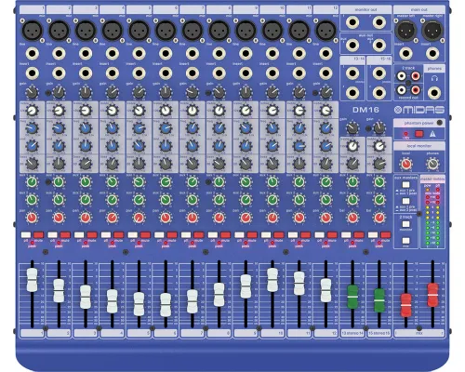Click channel 2 freq knob
This screenshot has height=372, width=465.
point(59,128)
